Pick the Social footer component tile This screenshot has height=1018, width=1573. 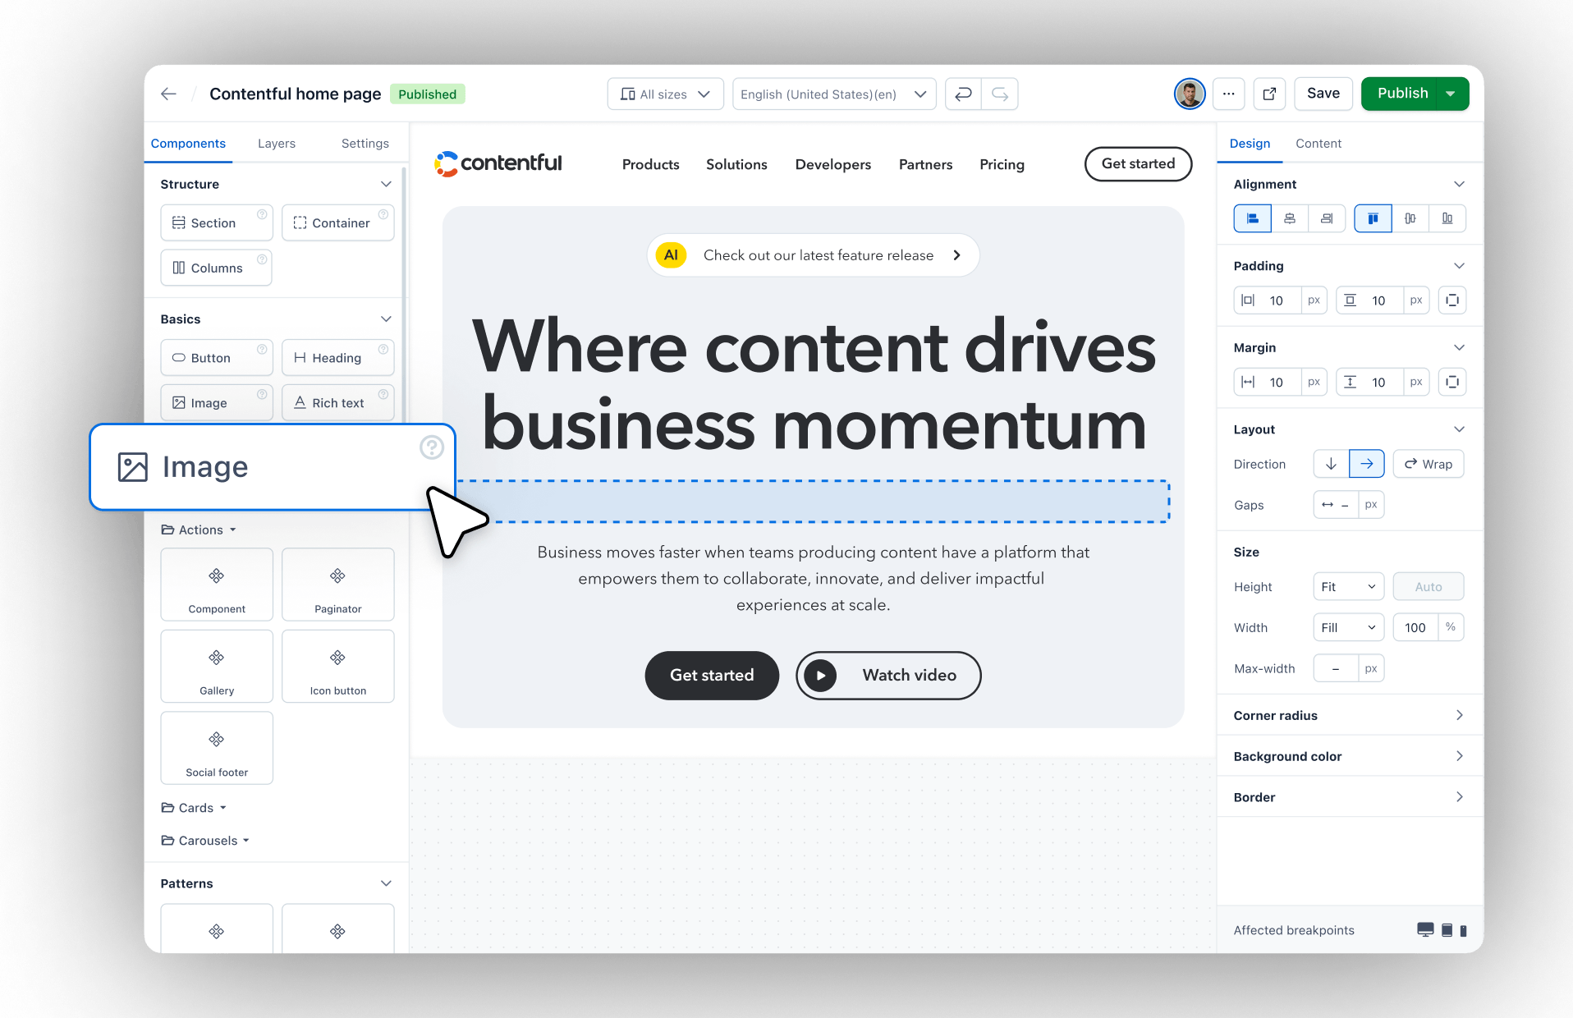point(217,747)
